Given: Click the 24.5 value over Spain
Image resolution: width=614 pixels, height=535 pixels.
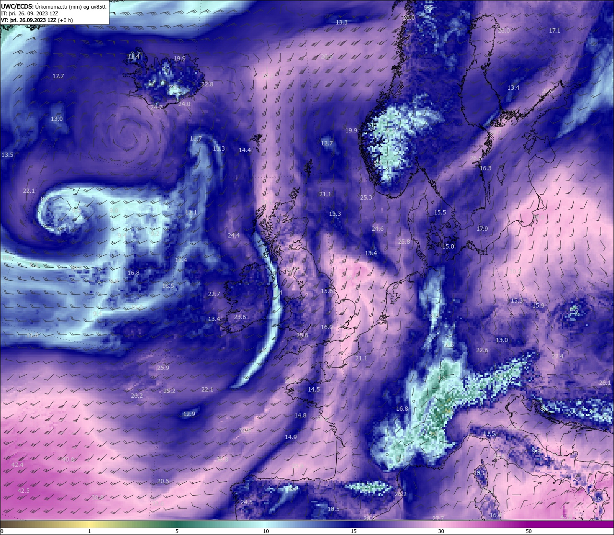Looking at the screenshot, I should click(x=247, y=502).
